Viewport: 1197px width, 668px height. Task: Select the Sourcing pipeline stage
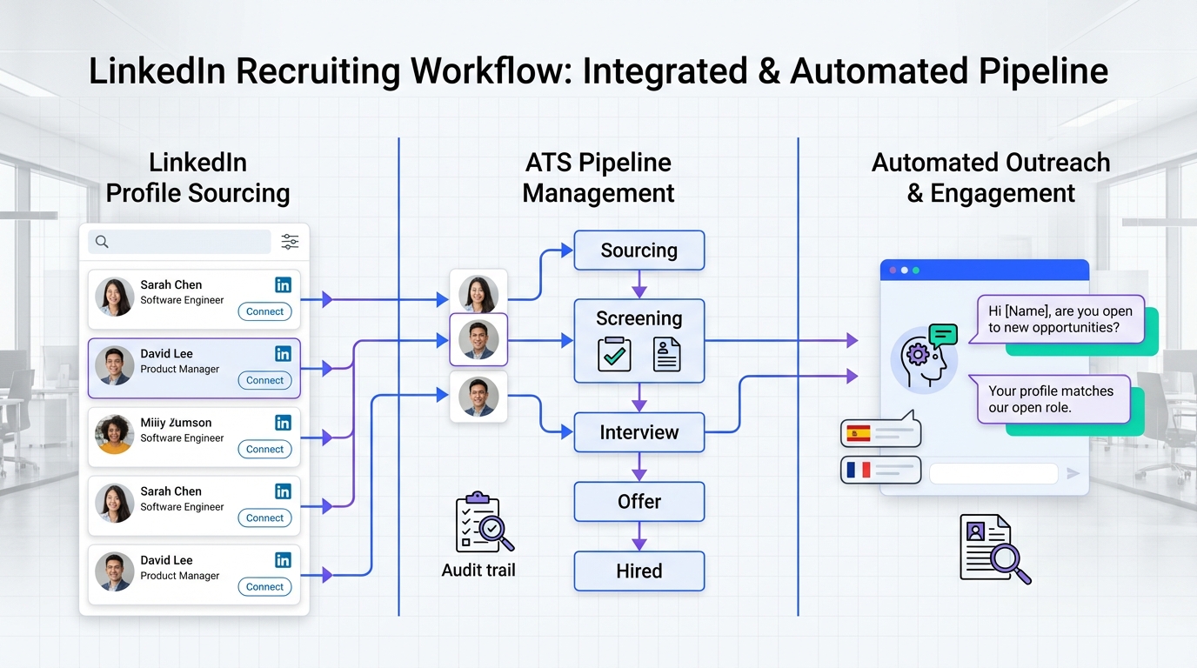(639, 250)
